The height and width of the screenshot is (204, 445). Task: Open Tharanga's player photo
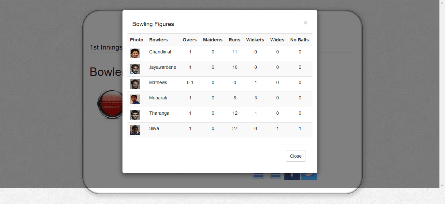(135, 115)
